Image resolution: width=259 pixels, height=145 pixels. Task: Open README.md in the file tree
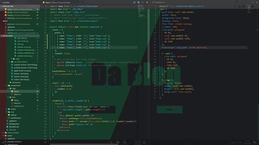(x=14, y=127)
